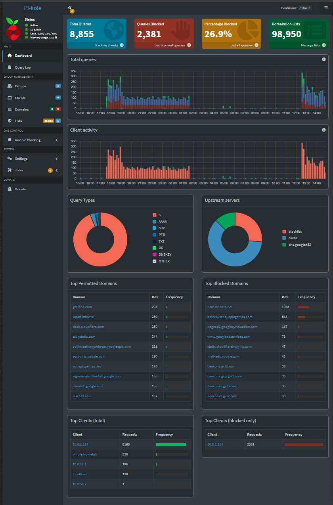Click the laptop icon for Clients
The width and height of the screenshot is (333, 505).
10,98
